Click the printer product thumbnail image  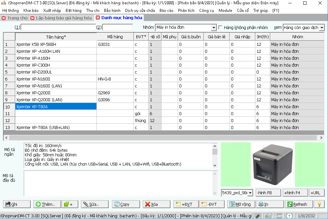(273, 165)
